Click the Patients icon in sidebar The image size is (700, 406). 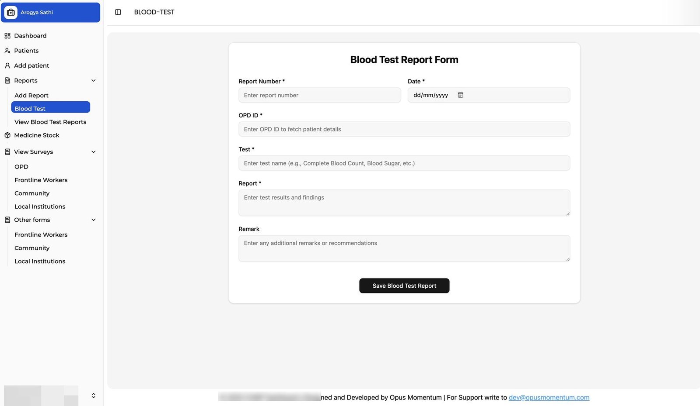(x=7, y=51)
